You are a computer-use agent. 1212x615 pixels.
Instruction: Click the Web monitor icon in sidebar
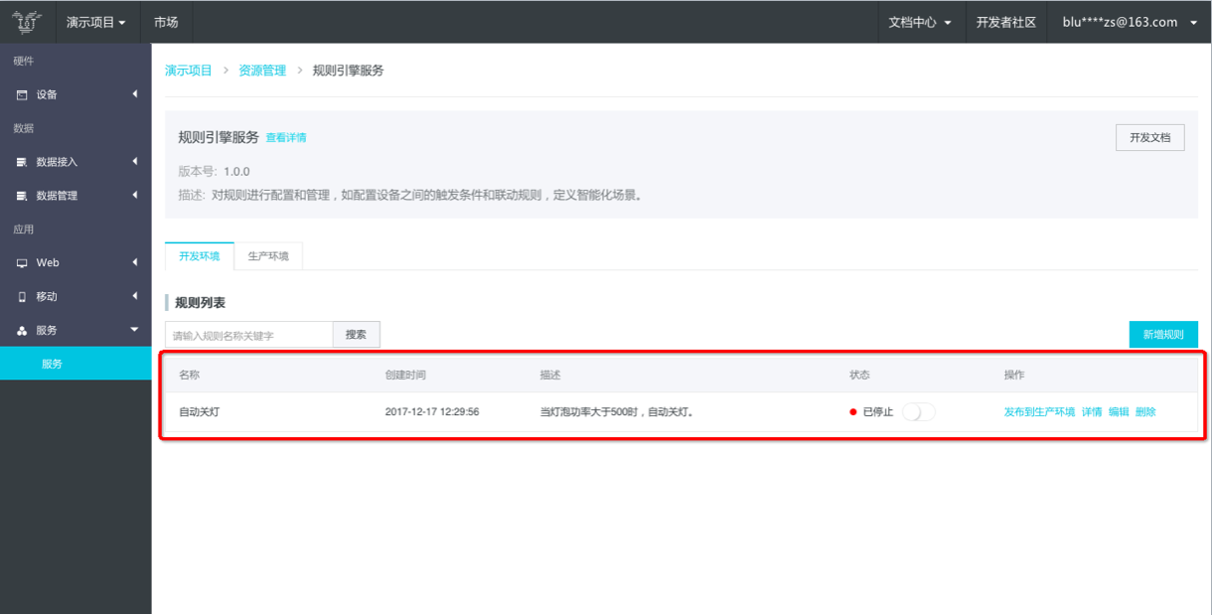22,263
